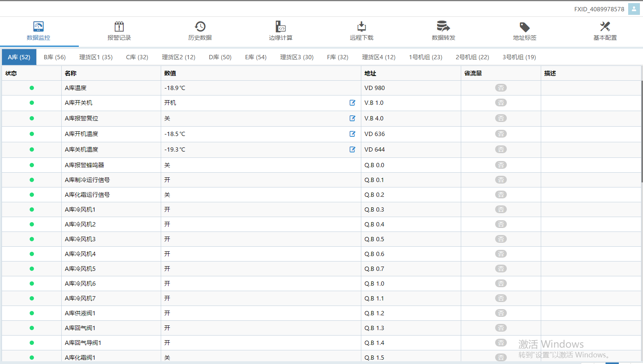The width and height of the screenshot is (643, 364).
Task: Switch to the 1号机组 (23) tab
Action: 425,57
